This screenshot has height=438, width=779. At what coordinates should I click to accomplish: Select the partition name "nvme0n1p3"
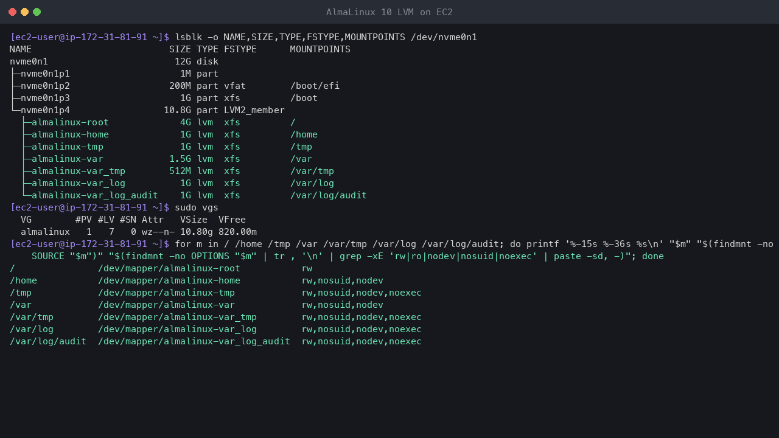(x=45, y=98)
